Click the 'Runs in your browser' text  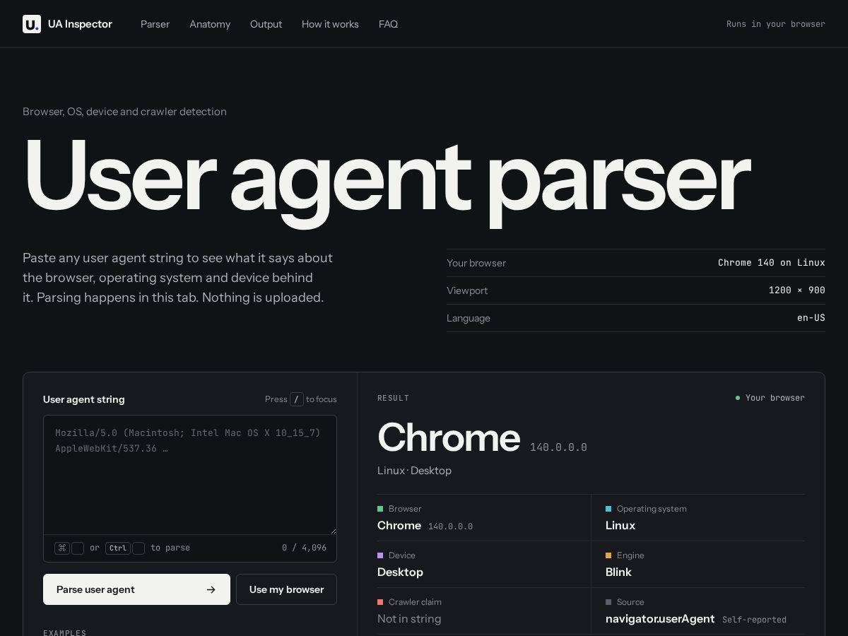(x=776, y=24)
